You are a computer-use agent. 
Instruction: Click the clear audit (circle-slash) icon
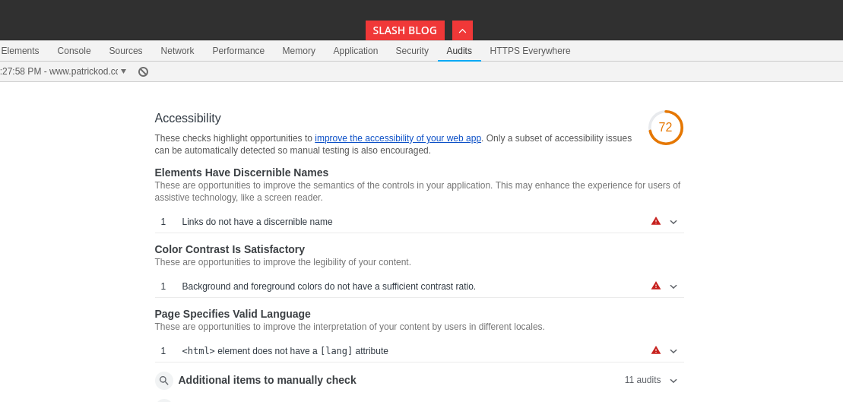[143, 71]
